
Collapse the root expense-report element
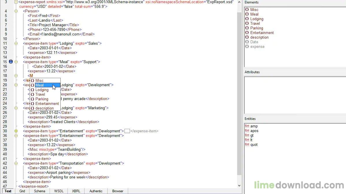pyautogui.click(x=16, y=2)
